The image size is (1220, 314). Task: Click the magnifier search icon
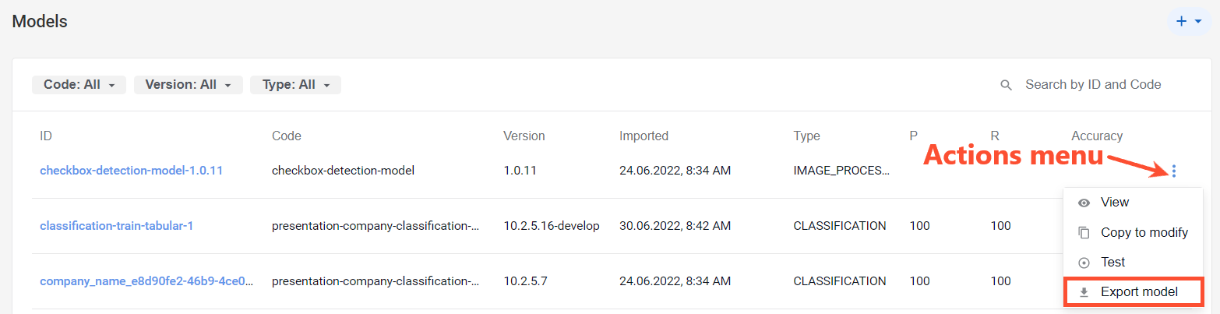[1006, 85]
